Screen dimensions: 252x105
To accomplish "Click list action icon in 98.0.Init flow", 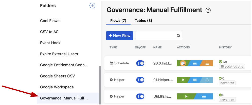I will 207,63.
